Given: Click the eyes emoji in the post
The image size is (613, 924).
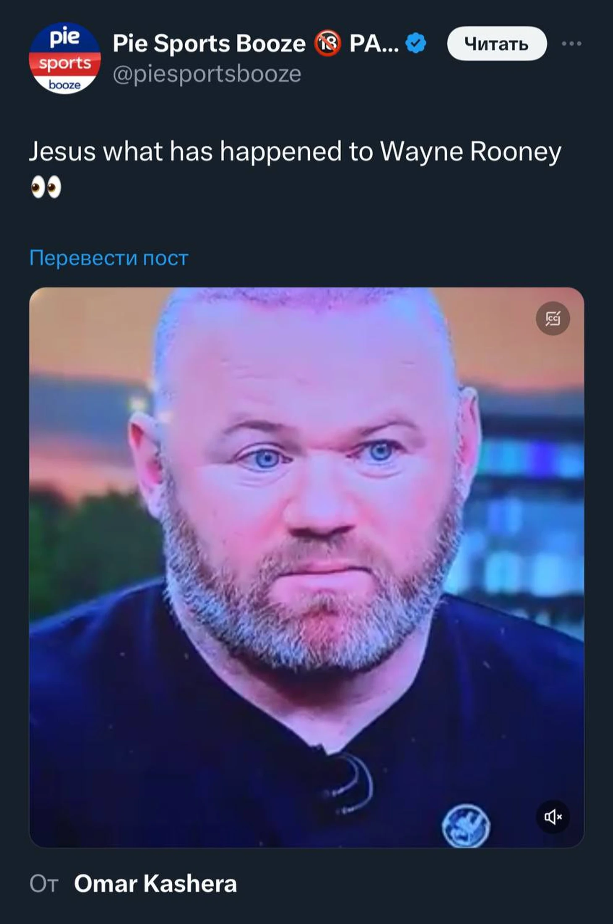Looking at the screenshot, I should [x=46, y=187].
